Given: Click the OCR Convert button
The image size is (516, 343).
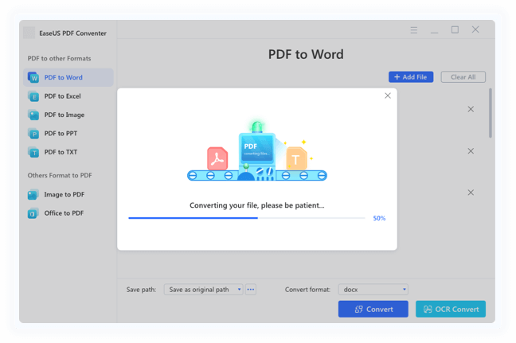Looking at the screenshot, I should pyautogui.click(x=450, y=309).
